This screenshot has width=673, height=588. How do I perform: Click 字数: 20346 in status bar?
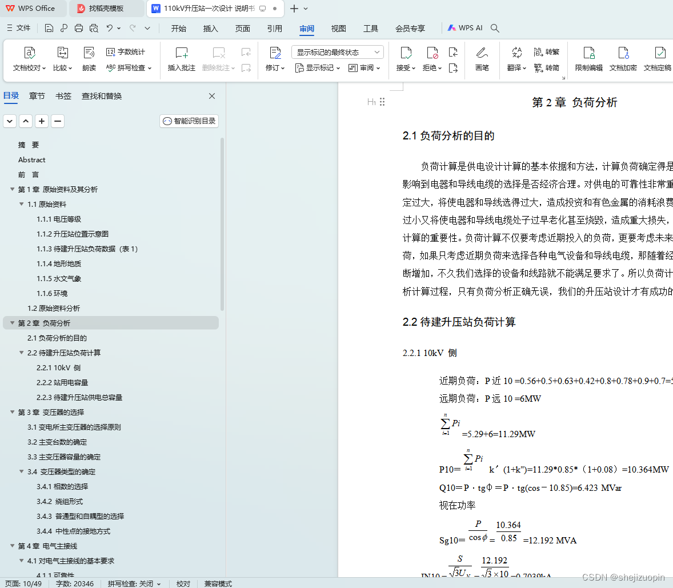tap(75, 583)
